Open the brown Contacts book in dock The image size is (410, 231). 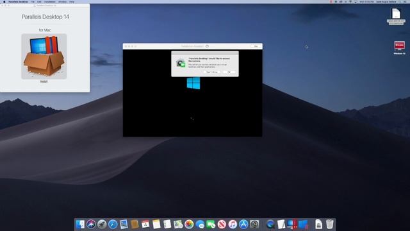click(x=135, y=225)
